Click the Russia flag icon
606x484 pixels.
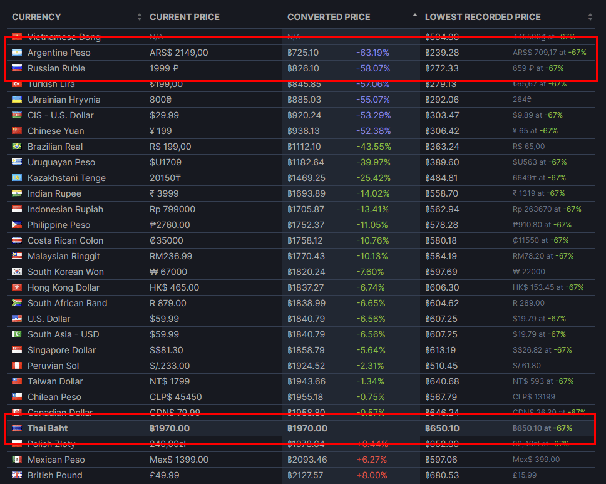17,68
